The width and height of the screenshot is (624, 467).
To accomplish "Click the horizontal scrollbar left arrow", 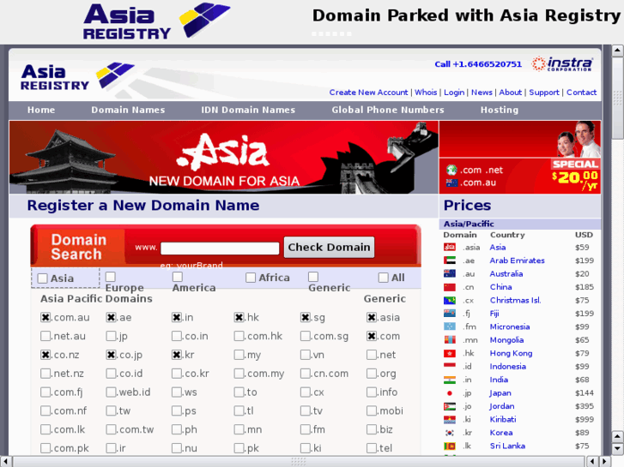I will click(x=5, y=461).
